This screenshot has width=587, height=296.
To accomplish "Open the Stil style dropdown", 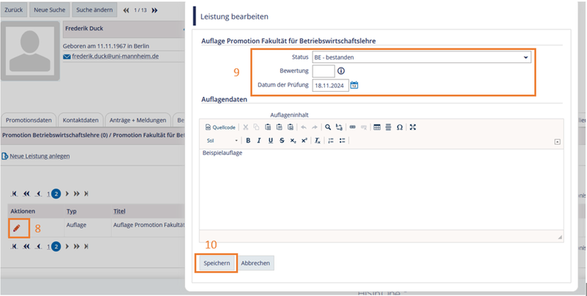I will coord(222,140).
